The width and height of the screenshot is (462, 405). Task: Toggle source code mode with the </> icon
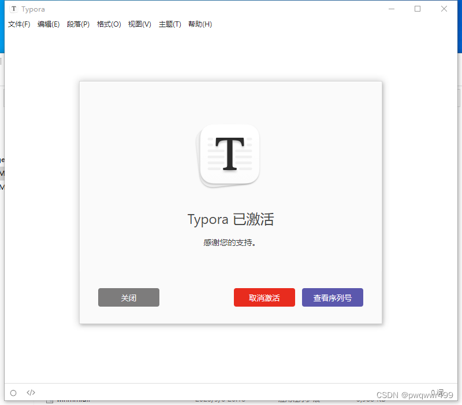click(31, 392)
